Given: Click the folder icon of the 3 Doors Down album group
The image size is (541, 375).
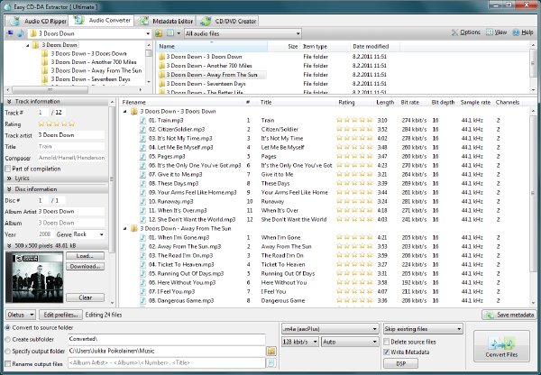Looking at the screenshot, I should [134, 112].
